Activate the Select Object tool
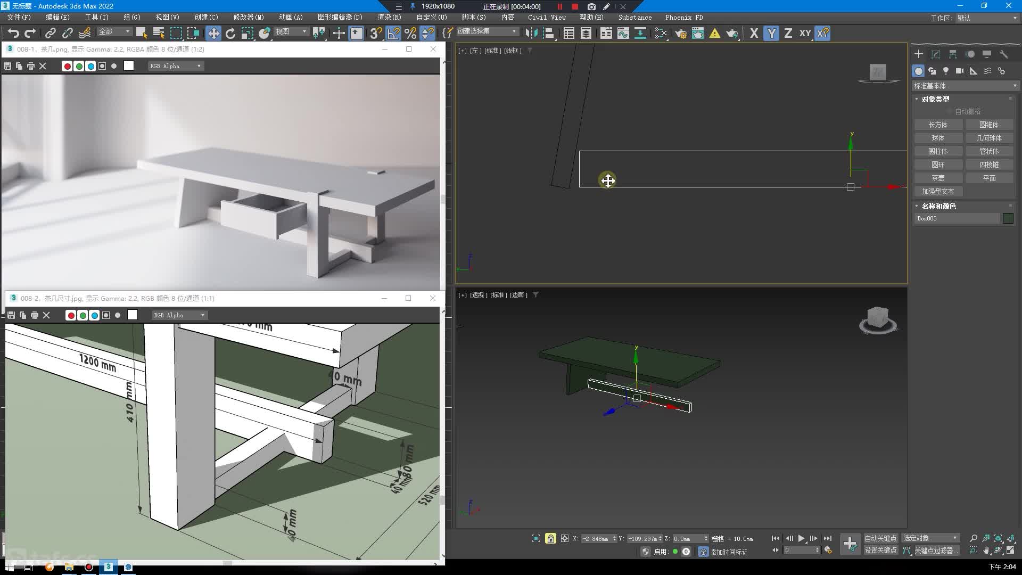 pyautogui.click(x=142, y=33)
